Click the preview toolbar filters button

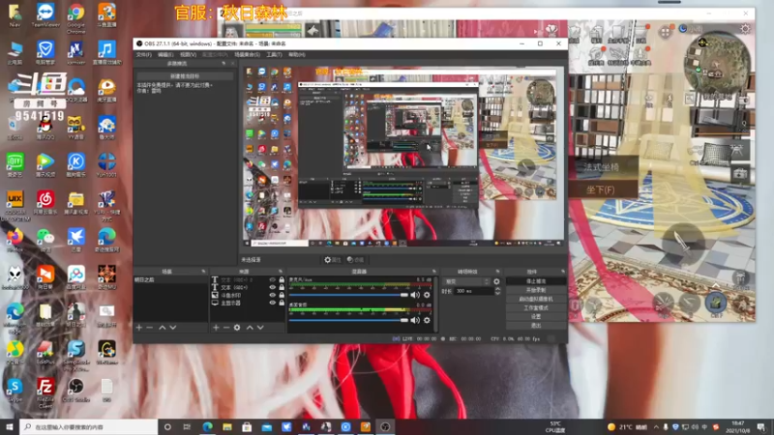point(355,260)
